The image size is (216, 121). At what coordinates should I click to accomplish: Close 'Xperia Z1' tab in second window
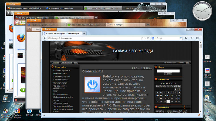tap(92, 17)
